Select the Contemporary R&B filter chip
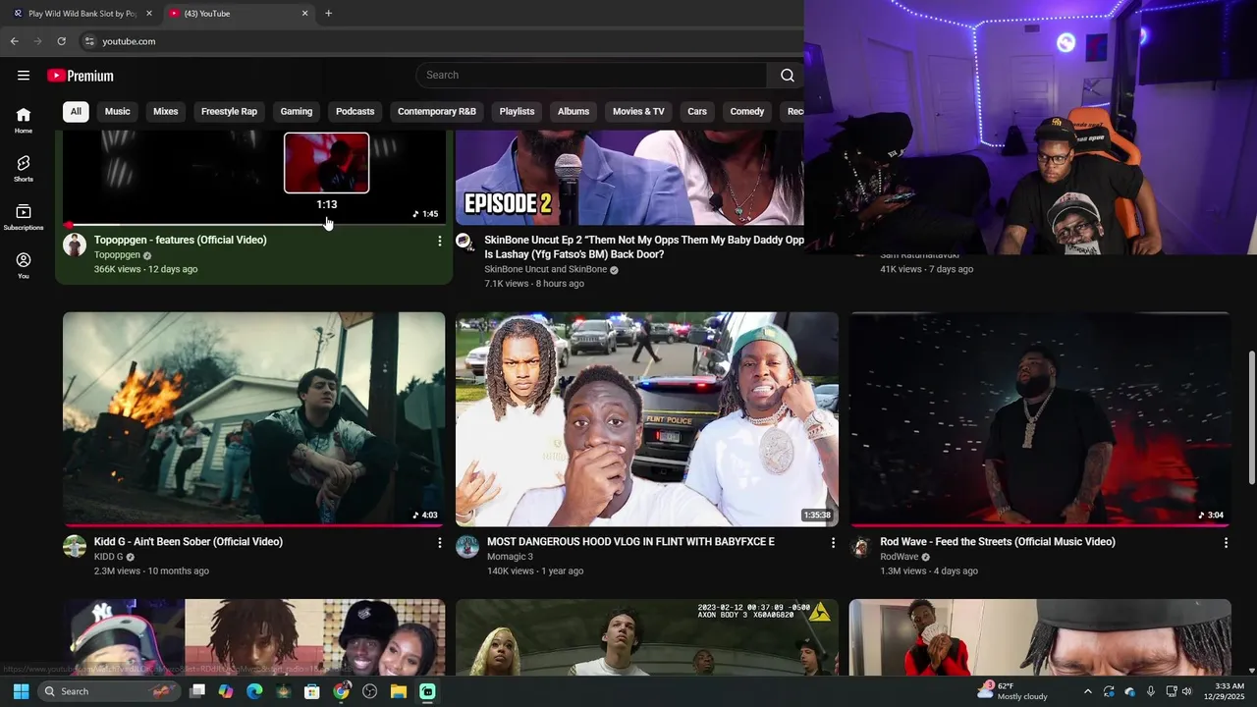The width and height of the screenshot is (1257, 707). tap(437, 111)
